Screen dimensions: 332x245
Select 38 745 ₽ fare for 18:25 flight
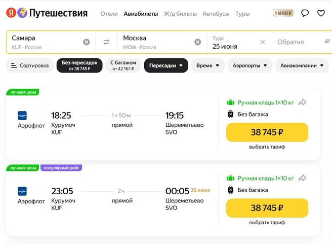(x=267, y=132)
